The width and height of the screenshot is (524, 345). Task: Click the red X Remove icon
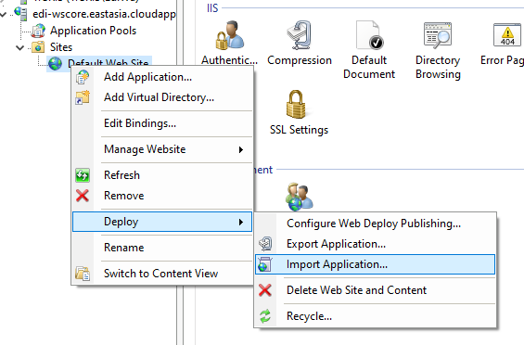[83, 196]
